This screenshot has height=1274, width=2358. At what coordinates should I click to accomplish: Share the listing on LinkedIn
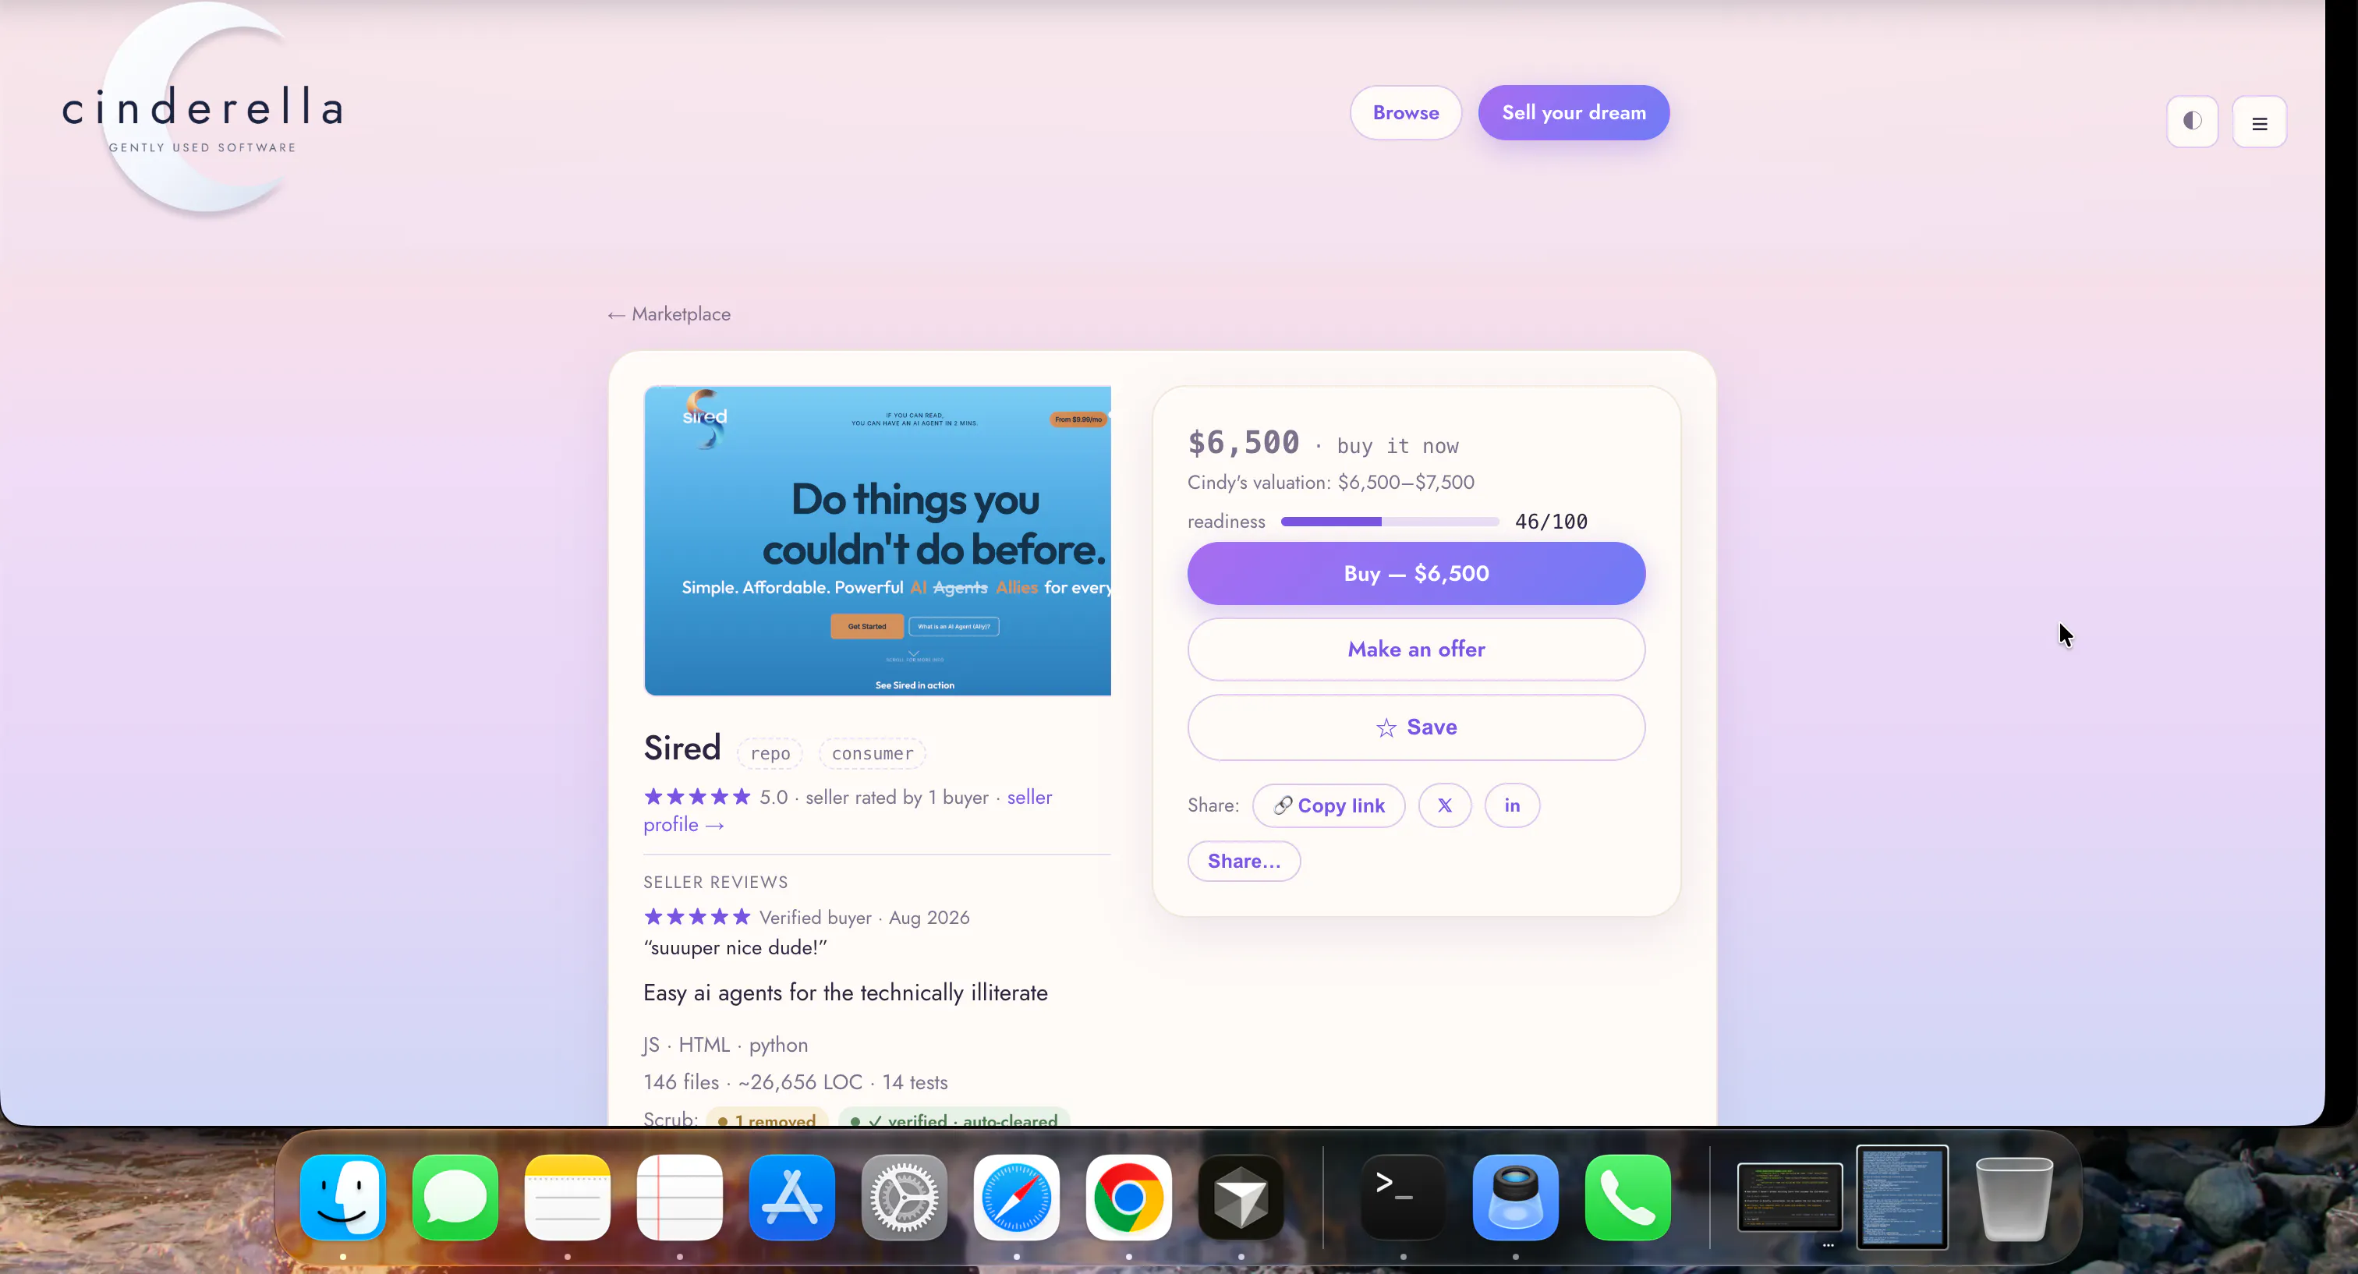click(1512, 805)
